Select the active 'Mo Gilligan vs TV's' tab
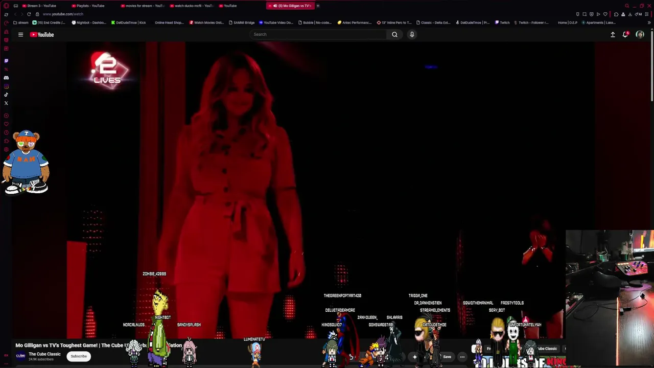 (290, 6)
